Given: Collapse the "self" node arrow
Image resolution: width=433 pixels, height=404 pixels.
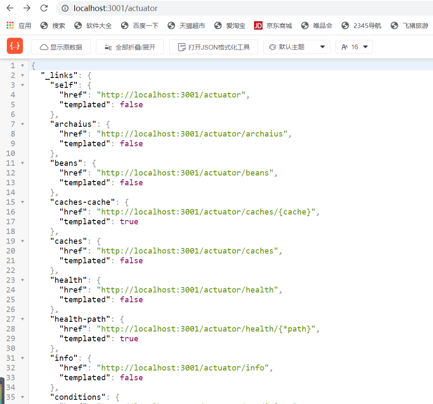Looking at the screenshot, I should coord(22,85).
